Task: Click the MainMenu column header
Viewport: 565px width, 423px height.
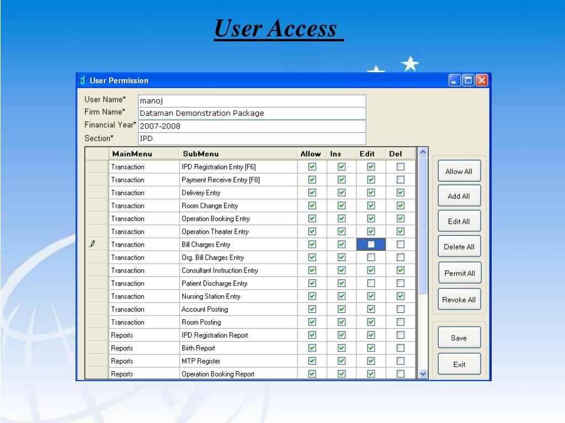Action: 144,154
